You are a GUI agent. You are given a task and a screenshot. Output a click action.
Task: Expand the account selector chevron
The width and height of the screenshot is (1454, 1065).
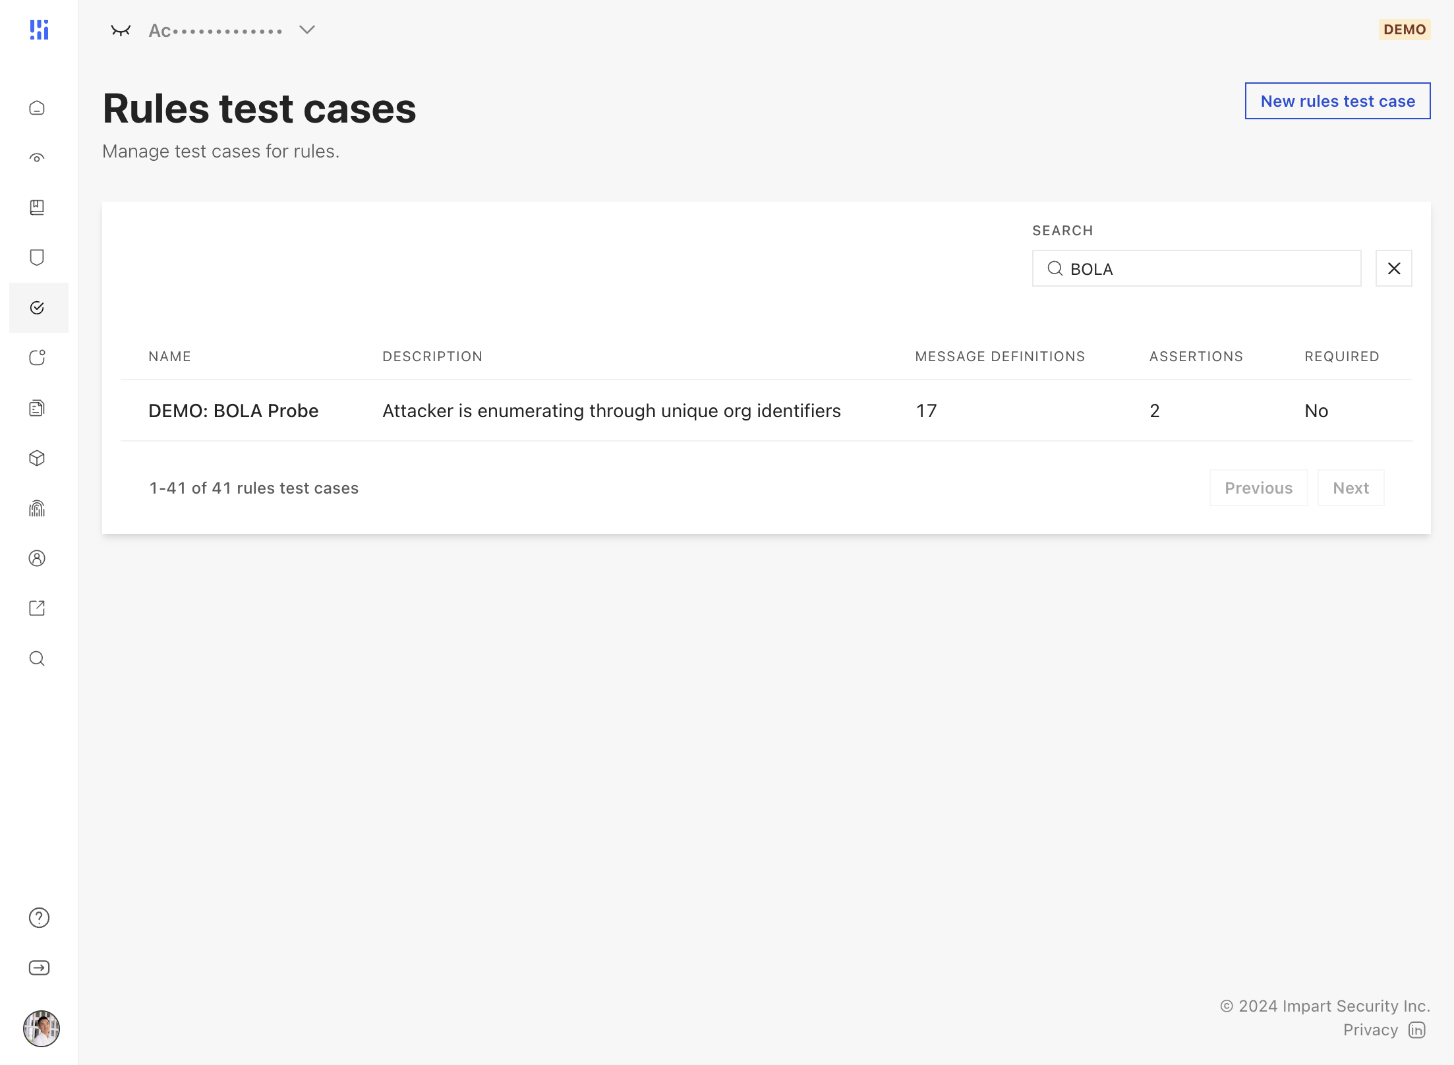click(x=307, y=30)
